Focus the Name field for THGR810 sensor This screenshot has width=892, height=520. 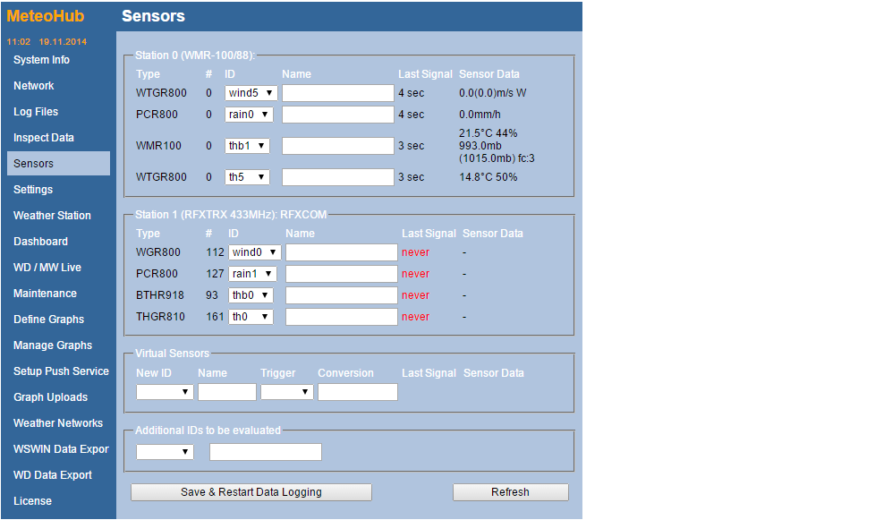tap(341, 317)
